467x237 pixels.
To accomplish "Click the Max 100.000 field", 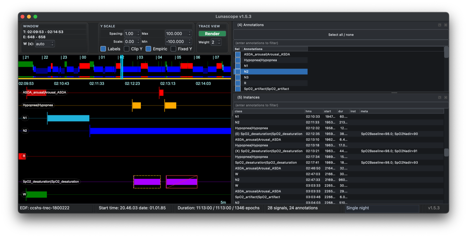I will [x=177, y=34].
